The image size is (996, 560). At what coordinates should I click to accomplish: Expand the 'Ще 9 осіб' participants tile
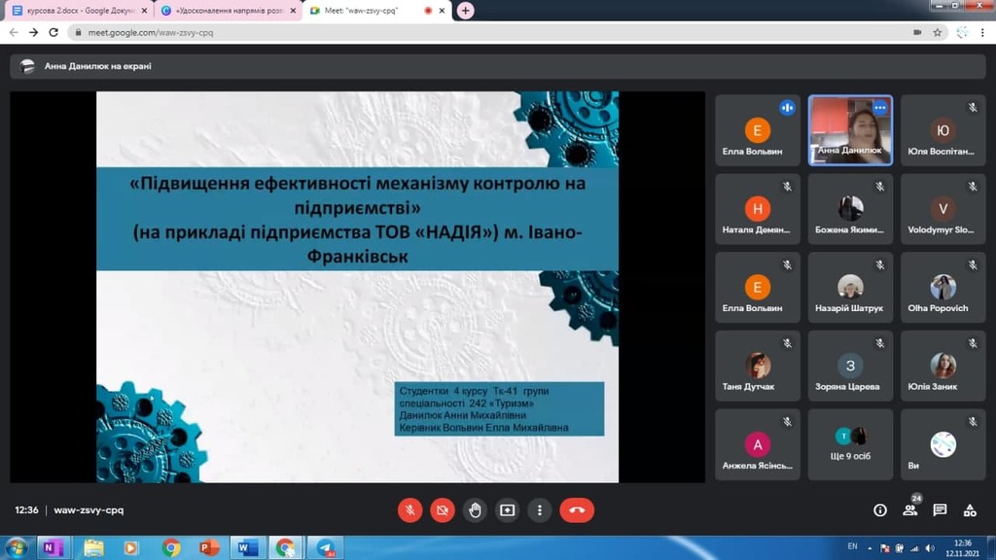point(850,444)
